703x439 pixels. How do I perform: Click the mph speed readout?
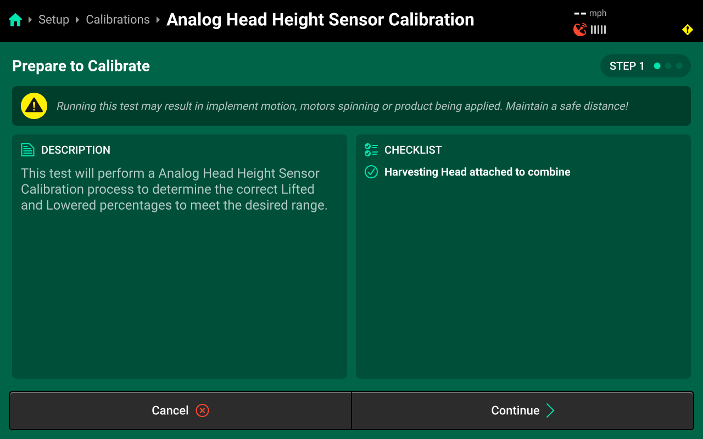(590, 13)
